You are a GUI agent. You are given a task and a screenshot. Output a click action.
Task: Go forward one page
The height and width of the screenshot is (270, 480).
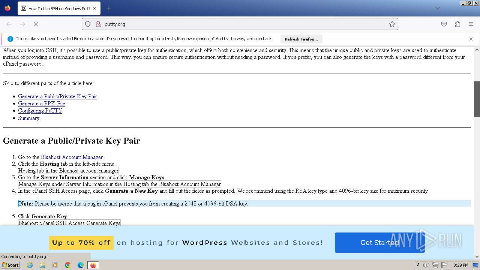click(x=22, y=24)
